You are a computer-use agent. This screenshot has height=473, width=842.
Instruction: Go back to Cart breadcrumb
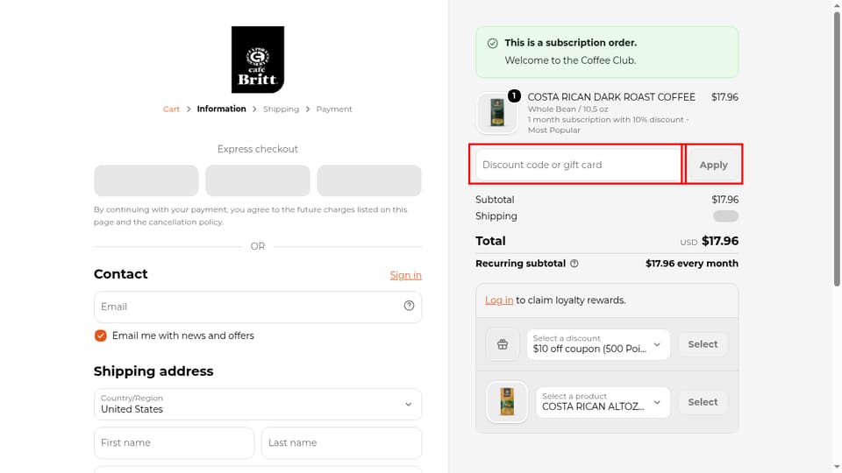(x=171, y=109)
